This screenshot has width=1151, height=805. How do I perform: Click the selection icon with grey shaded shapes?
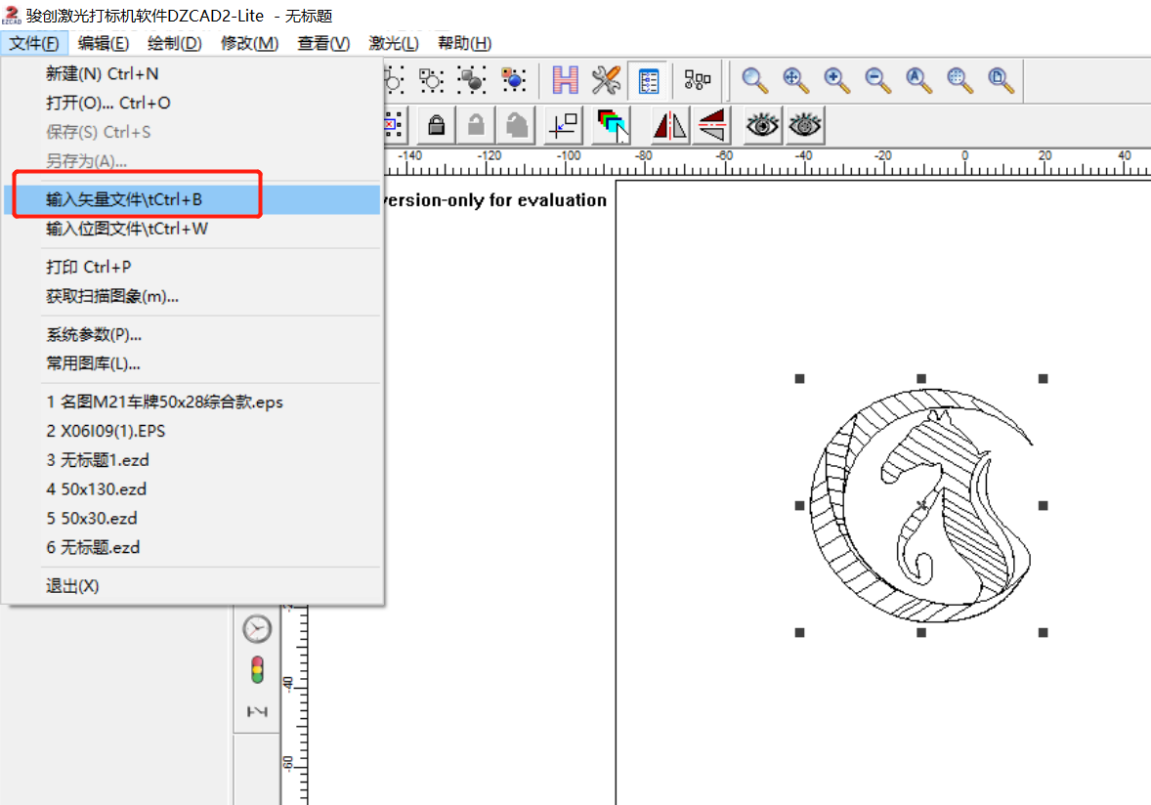[x=471, y=80]
